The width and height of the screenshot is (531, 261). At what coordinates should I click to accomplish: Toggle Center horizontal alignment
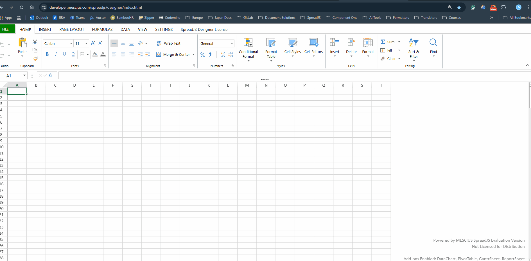tap(123, 55)
